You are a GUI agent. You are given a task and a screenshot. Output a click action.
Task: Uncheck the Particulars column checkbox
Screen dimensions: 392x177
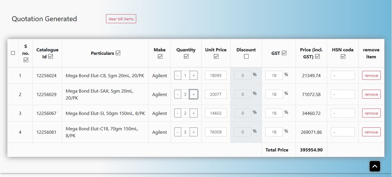coord(118,53)
